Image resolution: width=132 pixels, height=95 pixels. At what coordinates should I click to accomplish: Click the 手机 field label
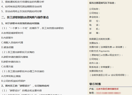[x=95, y=29]
